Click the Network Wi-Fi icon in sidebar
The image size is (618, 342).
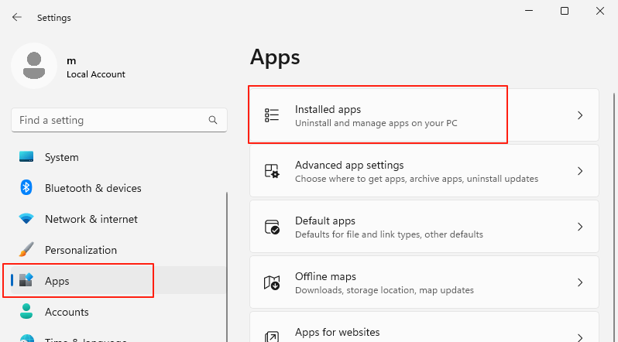click(26, 219)
